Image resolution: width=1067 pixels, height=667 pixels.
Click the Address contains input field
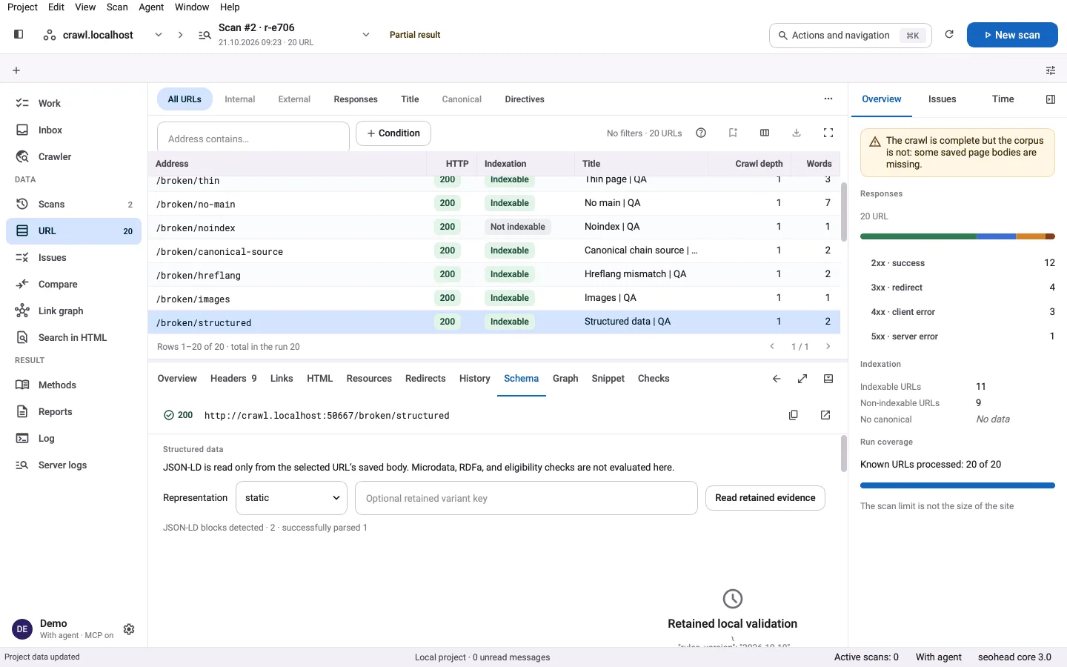[253, 139]
